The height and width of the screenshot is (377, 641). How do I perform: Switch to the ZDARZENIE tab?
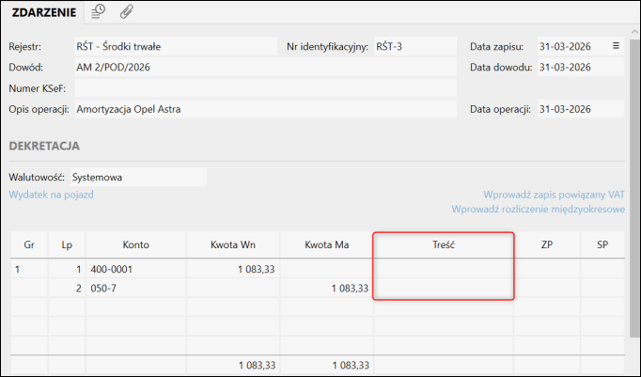[44, 13]
